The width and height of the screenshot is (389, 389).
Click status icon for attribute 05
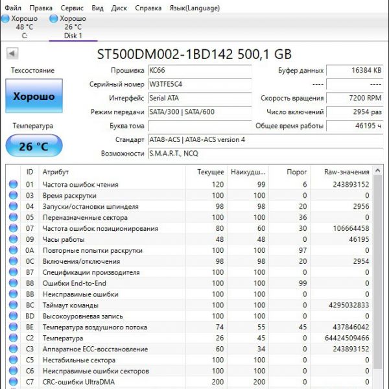[x=13, y=217]
